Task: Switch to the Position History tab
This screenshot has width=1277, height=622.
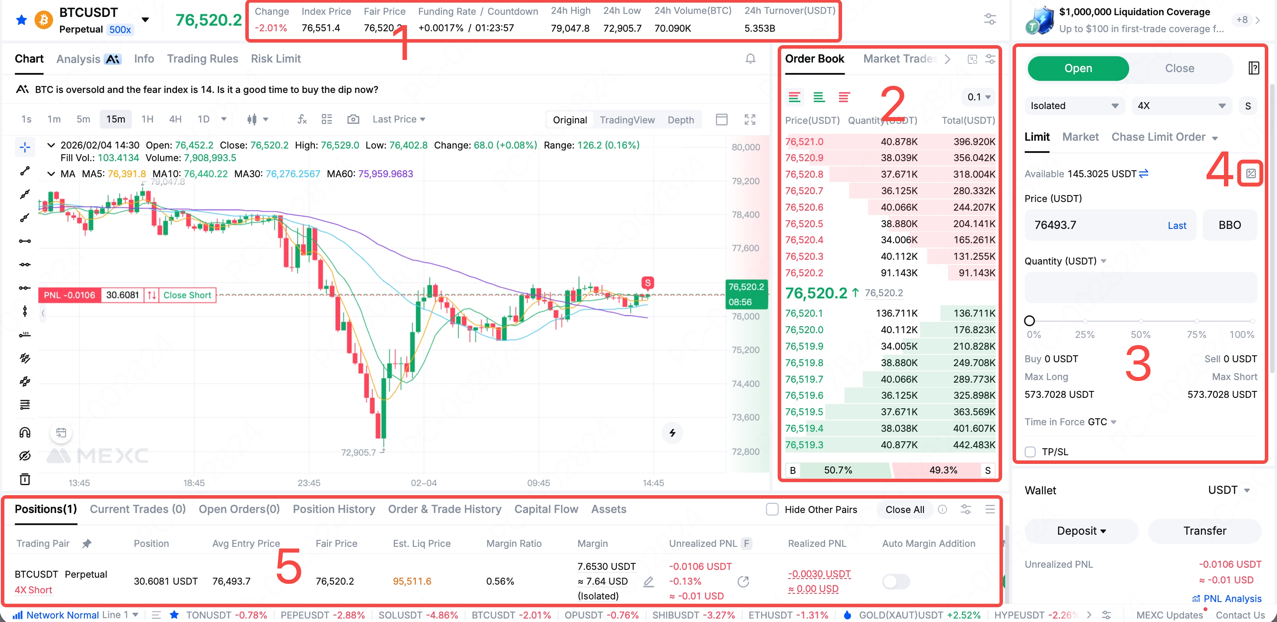Action: (334, 509)
